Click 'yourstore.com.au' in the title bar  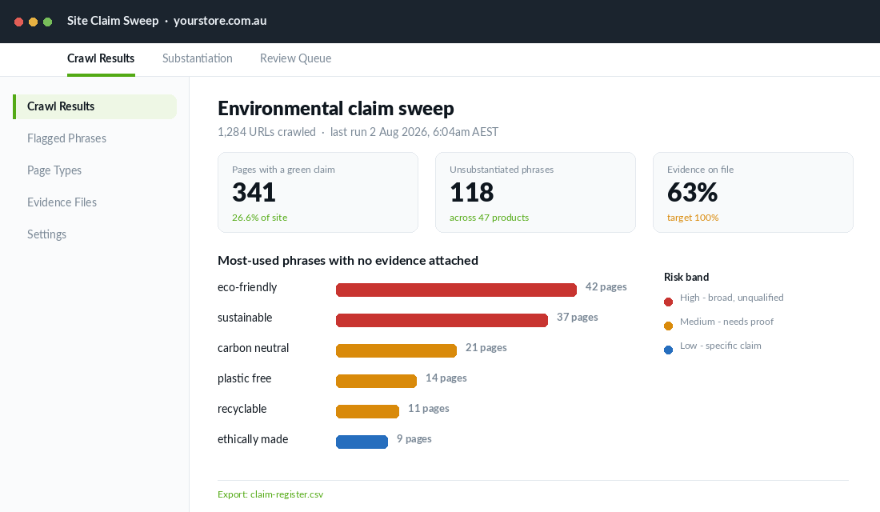coord(220,21)
